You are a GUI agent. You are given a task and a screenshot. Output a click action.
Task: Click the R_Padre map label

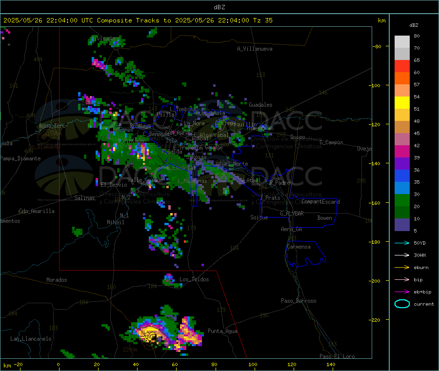[279, 183]
